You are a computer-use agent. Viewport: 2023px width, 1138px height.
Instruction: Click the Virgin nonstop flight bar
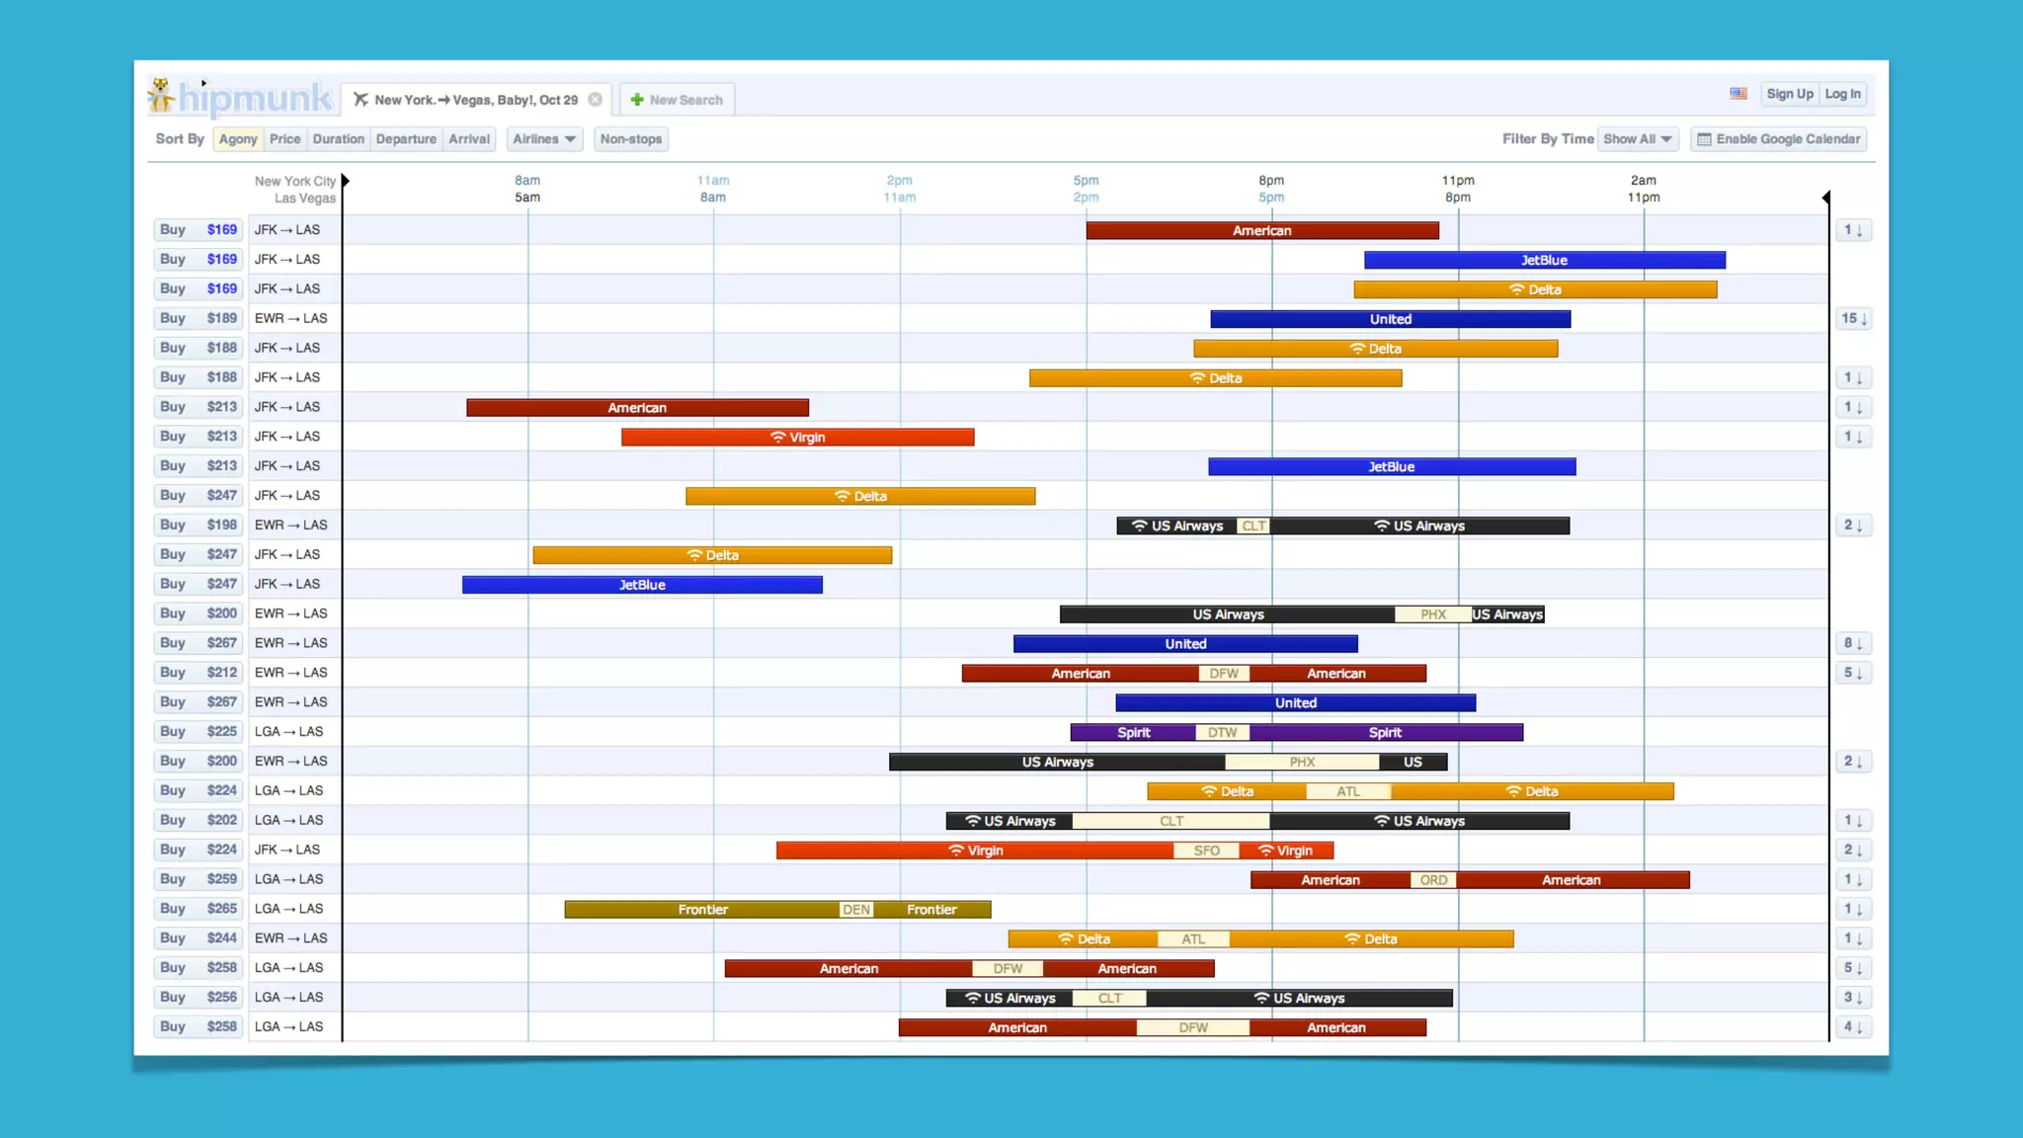click(x=797, y=438)
